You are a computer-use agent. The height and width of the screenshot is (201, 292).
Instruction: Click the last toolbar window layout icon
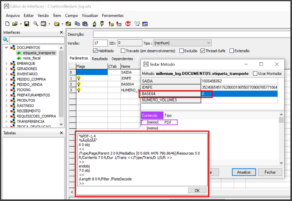(145, 24)
